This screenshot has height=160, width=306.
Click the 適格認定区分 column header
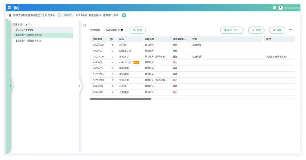pos(180,39)
